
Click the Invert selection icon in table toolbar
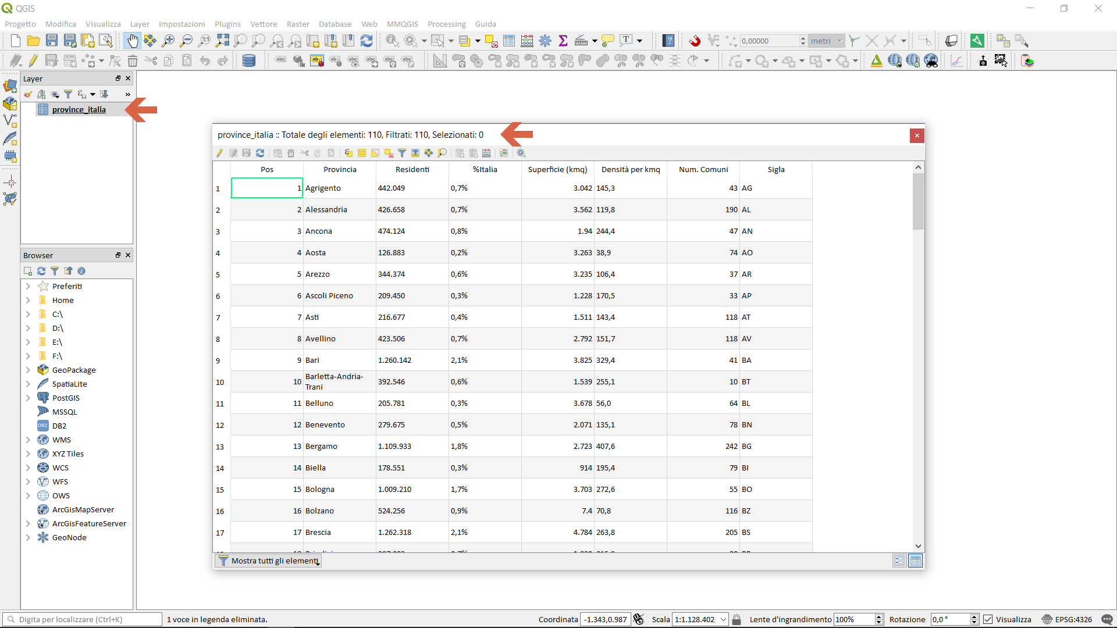pyautogui.click(x=375, y=153)
